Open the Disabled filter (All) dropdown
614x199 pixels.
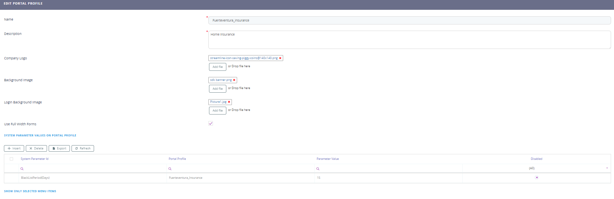[607, 168]
